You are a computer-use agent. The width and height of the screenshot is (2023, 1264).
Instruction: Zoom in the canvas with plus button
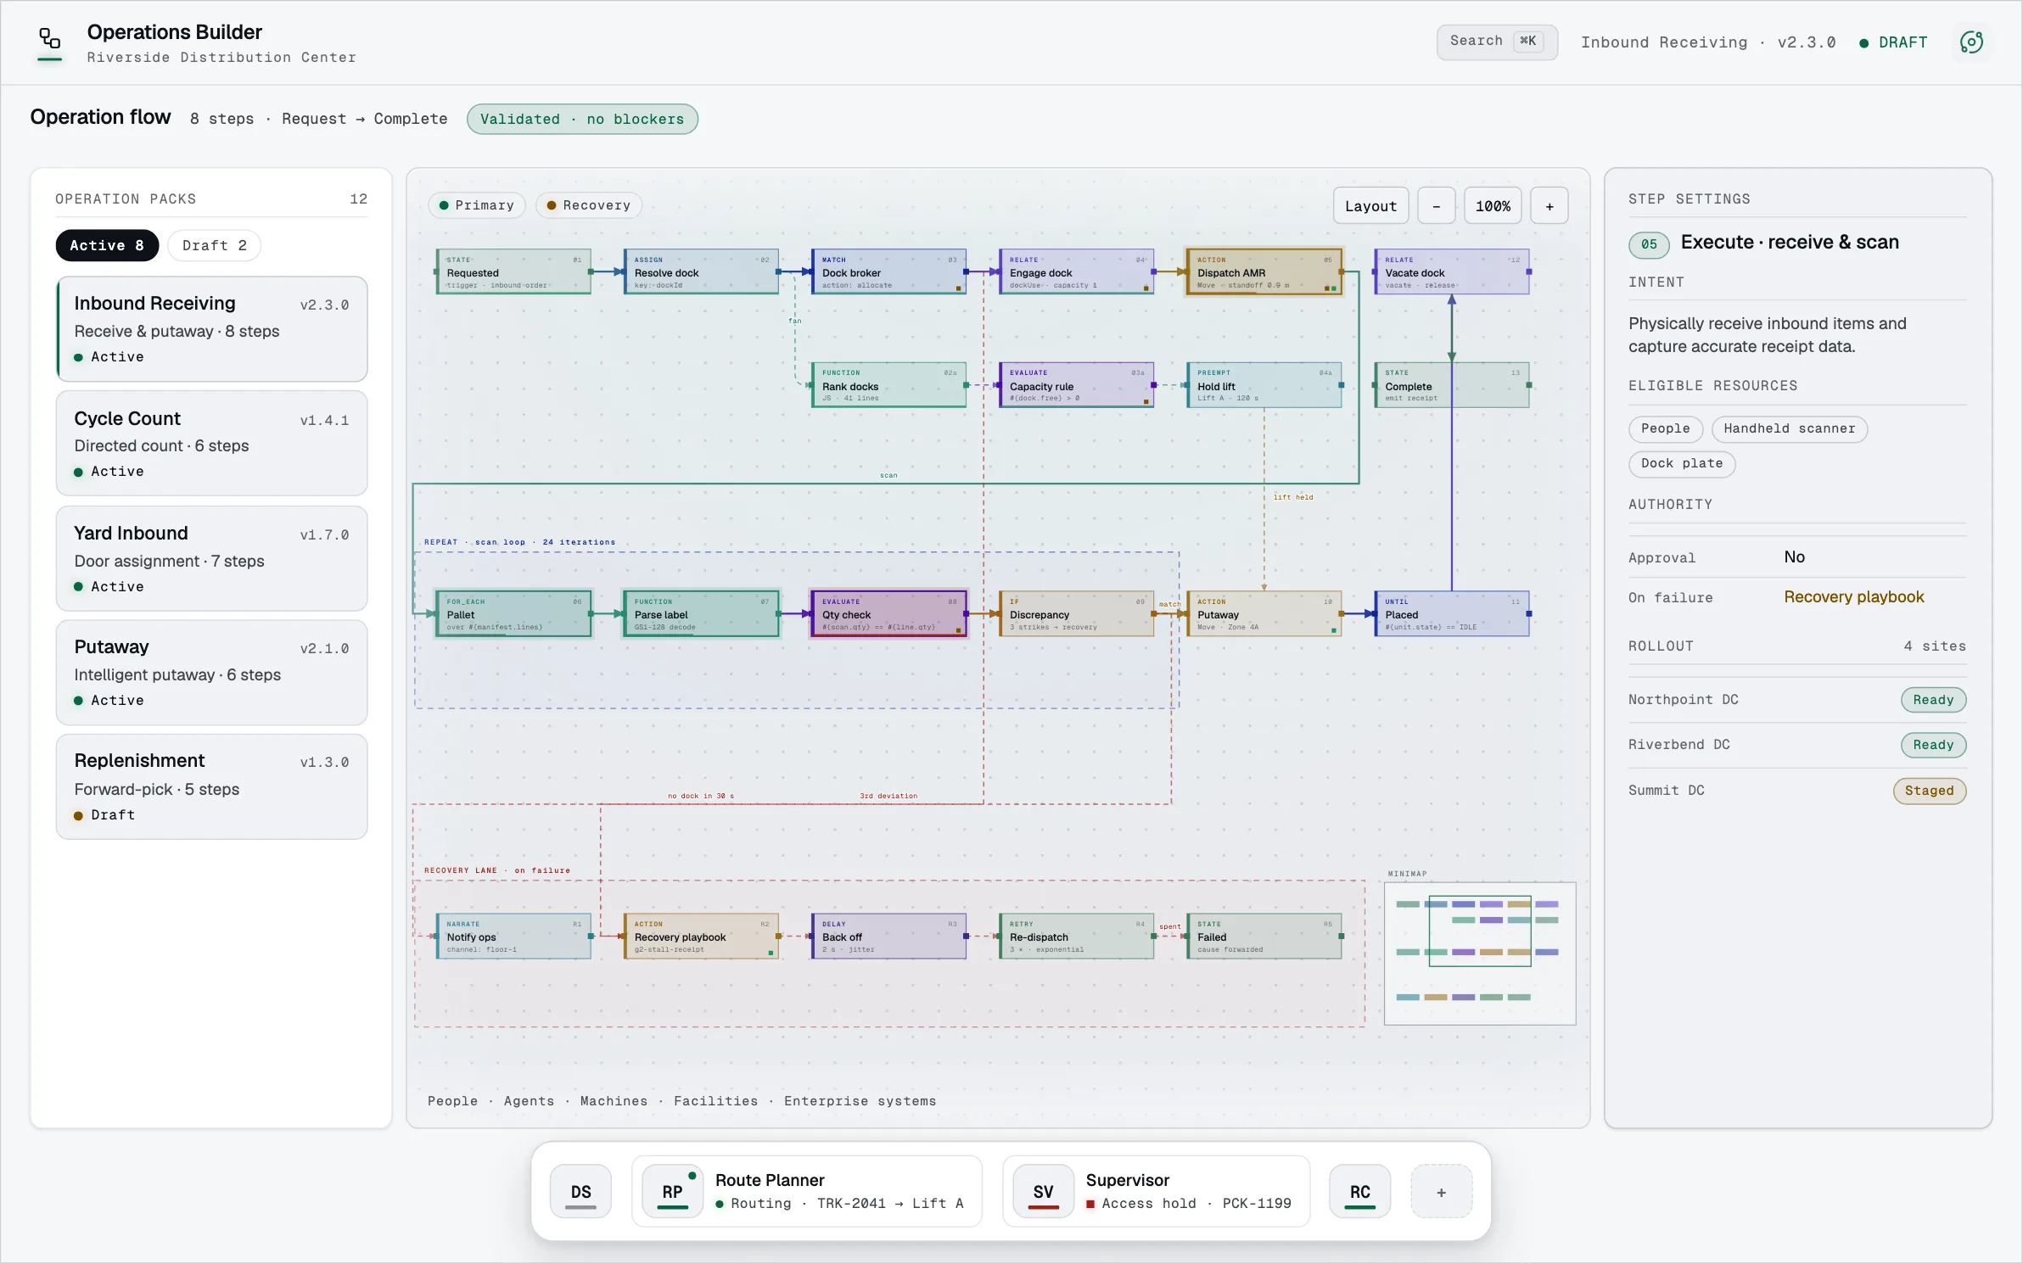[x=1549, y=206]
